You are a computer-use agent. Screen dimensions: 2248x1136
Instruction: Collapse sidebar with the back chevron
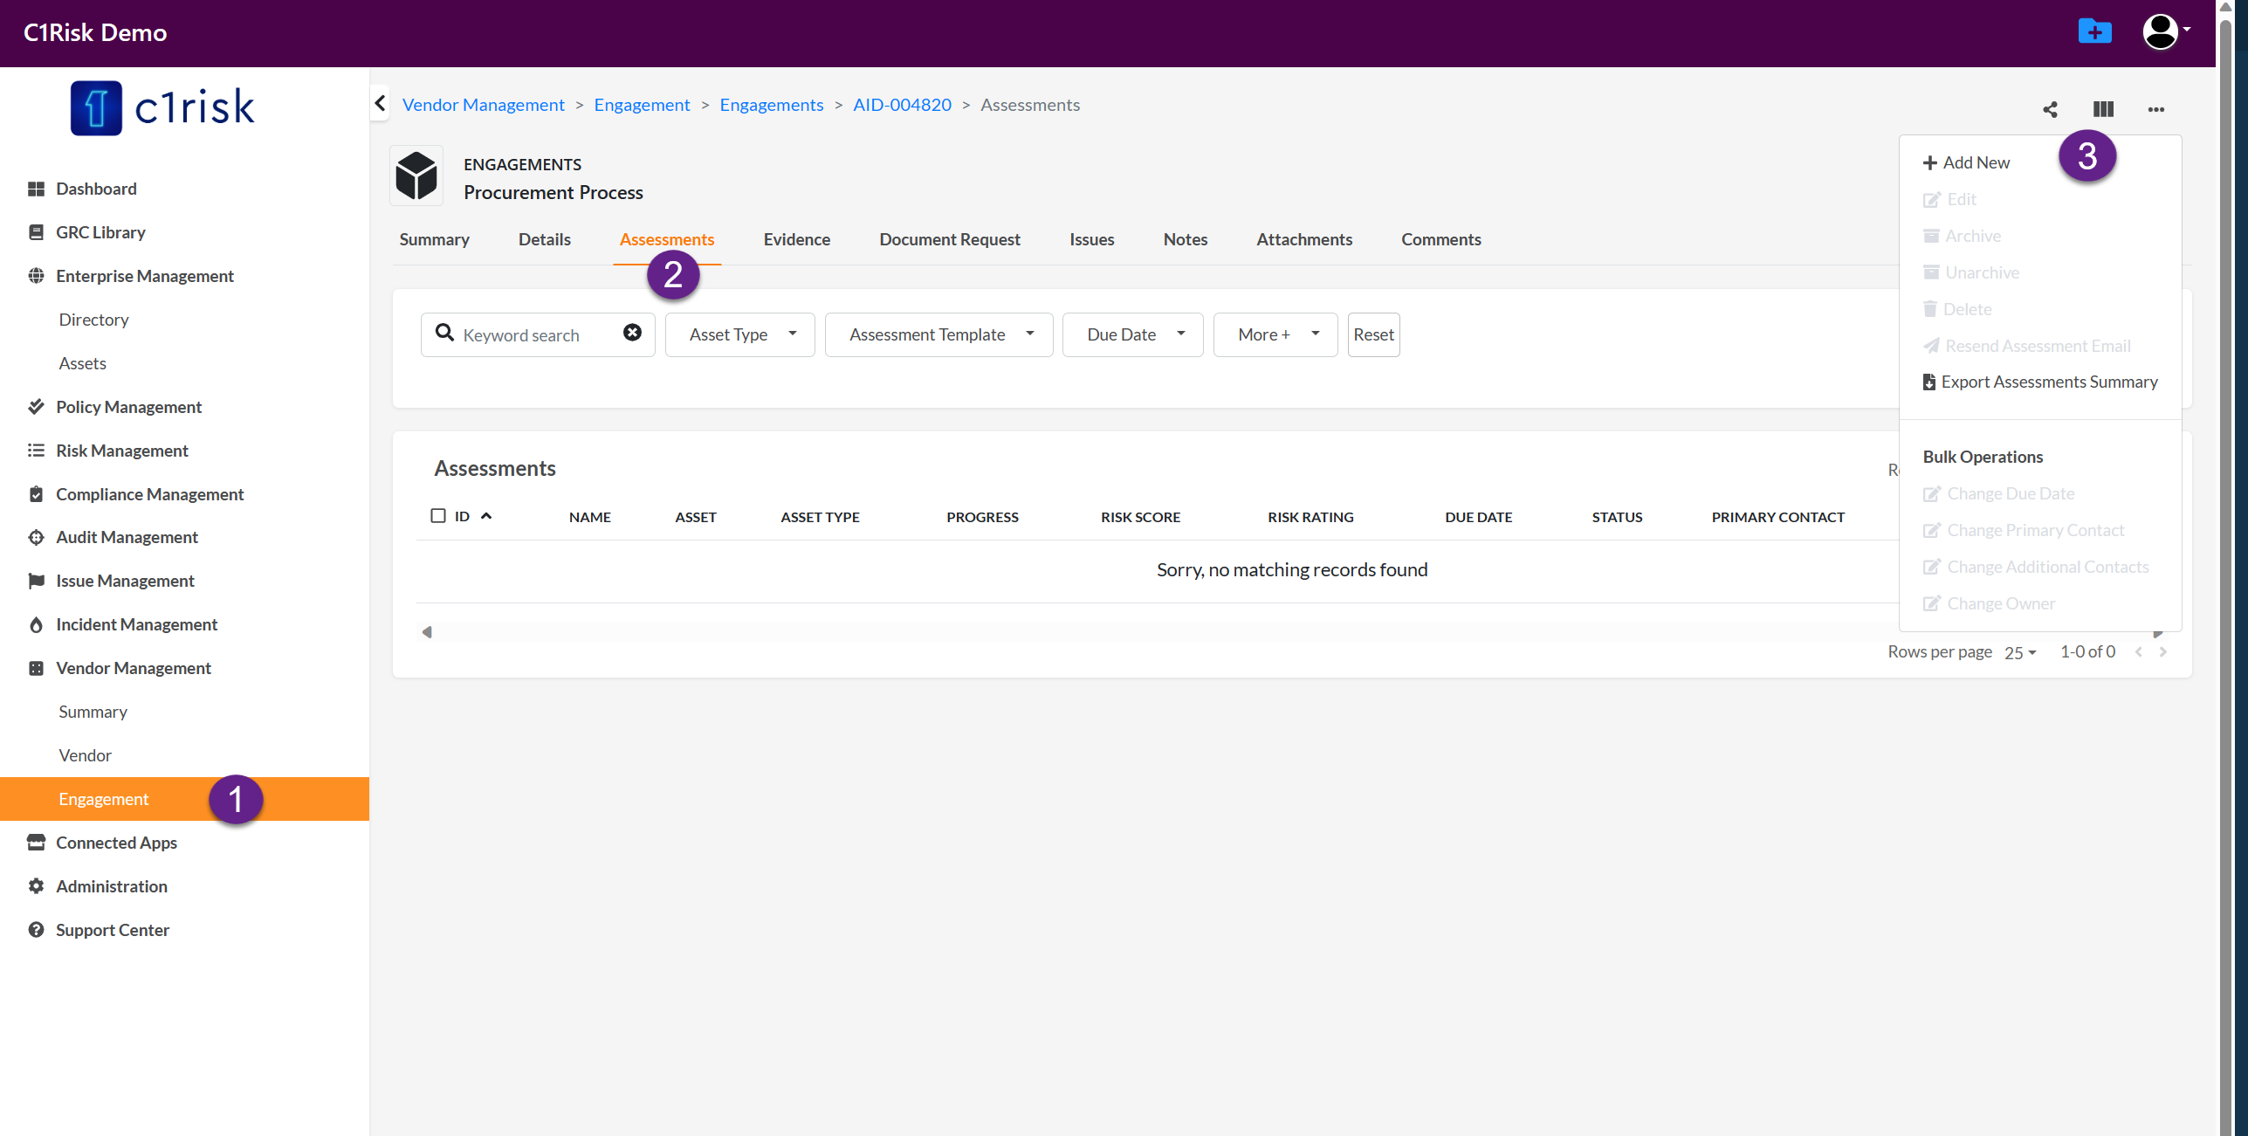380,104
